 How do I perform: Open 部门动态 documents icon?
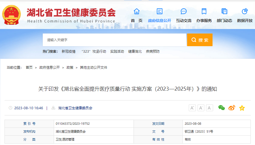[x=224, y=12]
